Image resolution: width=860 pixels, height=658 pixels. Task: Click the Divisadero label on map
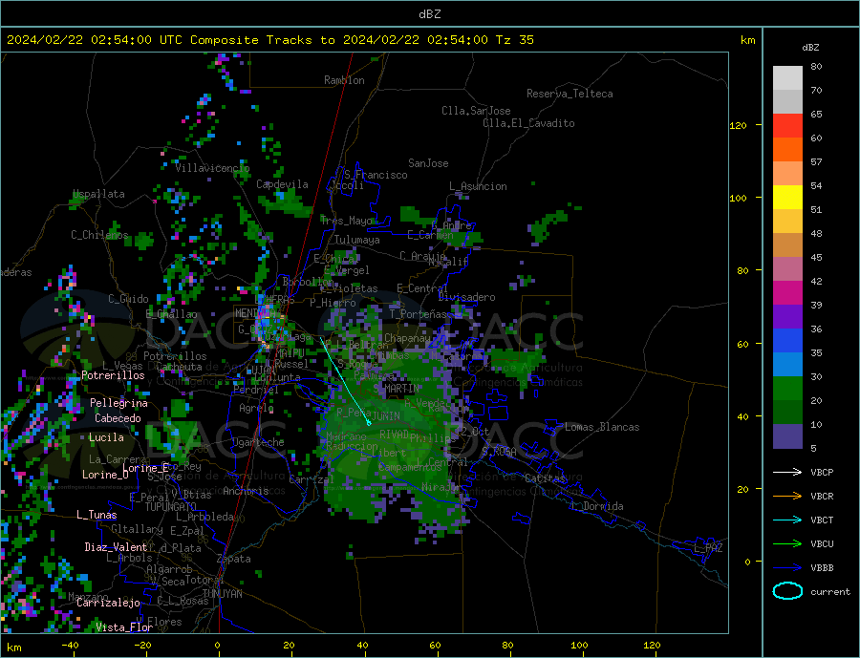coord(466,297)
